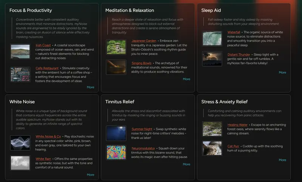The width and height of the screenshot is (302, 182).
Task: Click the Cafe Restaurant espresso thumbnail
Action: click(20, 74)
